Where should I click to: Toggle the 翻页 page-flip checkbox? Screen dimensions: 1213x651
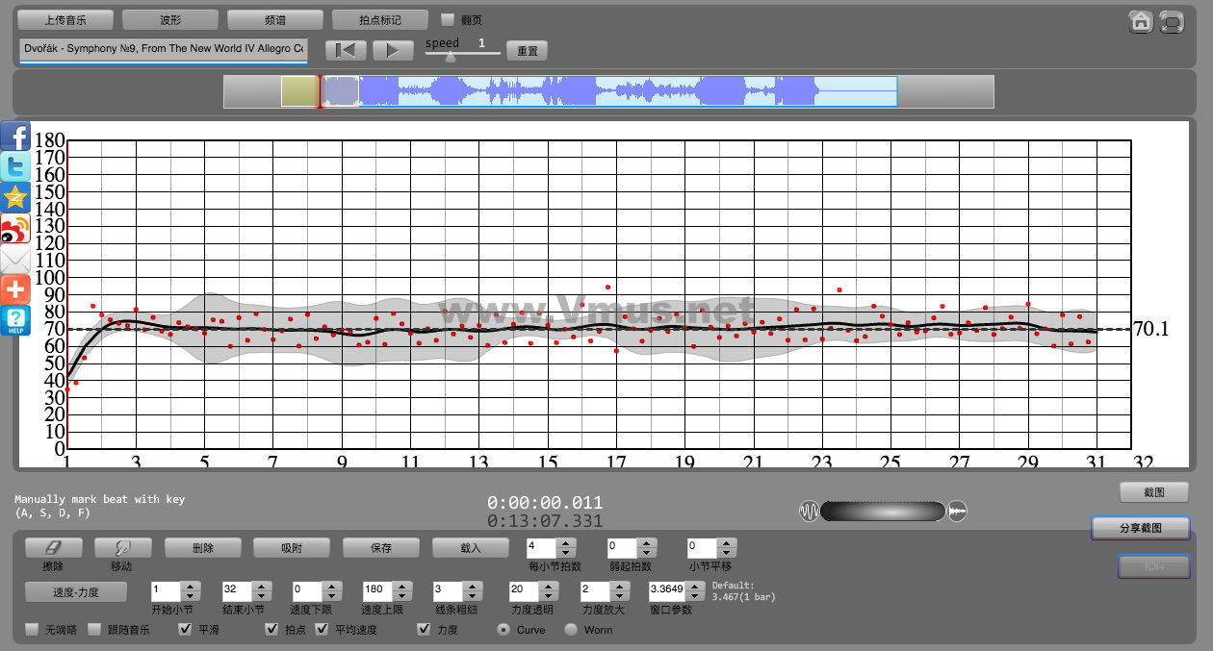(448, 19)
